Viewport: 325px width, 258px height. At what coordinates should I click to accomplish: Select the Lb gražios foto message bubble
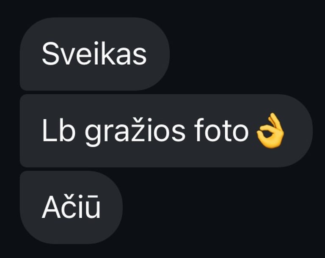pyautogui.click(x=166, y=131)
